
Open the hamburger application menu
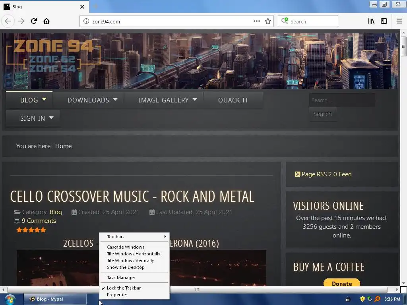click(399, 21)
